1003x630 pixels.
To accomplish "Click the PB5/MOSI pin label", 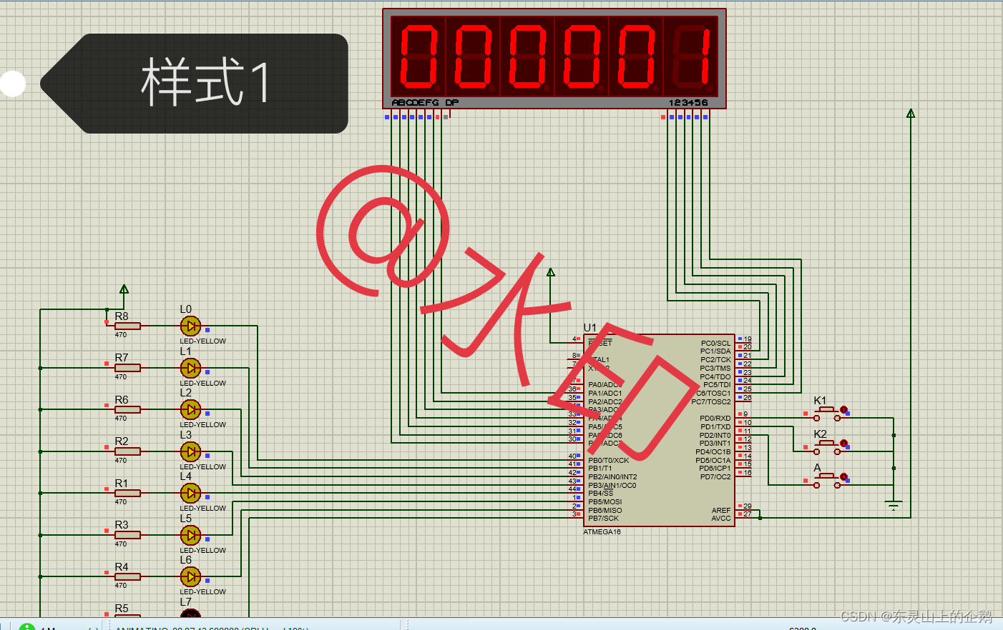I will [605, 502].
